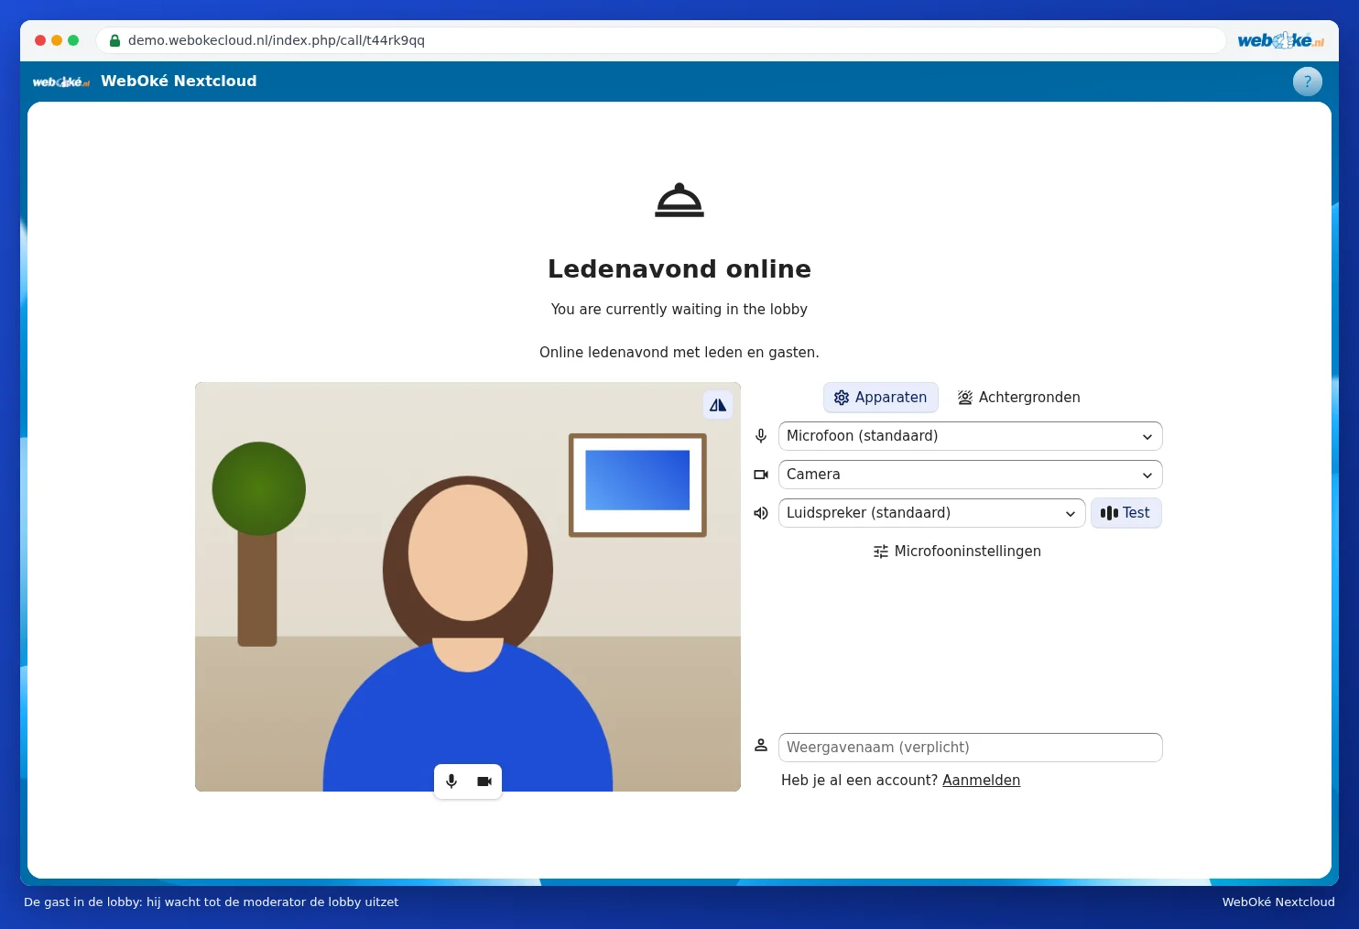This screenshot has height=929, width=1359.
Task: Open Microfooninstellingen
Action: [957, 552]
